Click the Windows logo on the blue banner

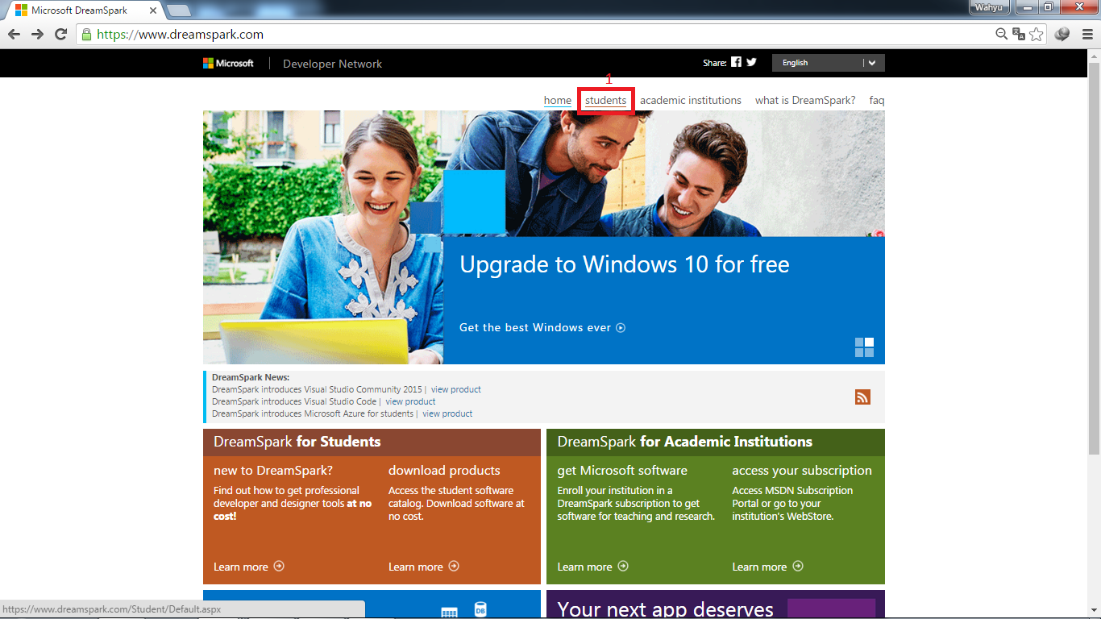[864, 347]
